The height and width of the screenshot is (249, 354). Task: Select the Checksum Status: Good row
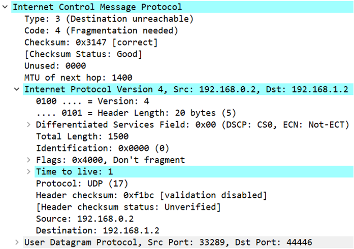click(x=83, y=54)
